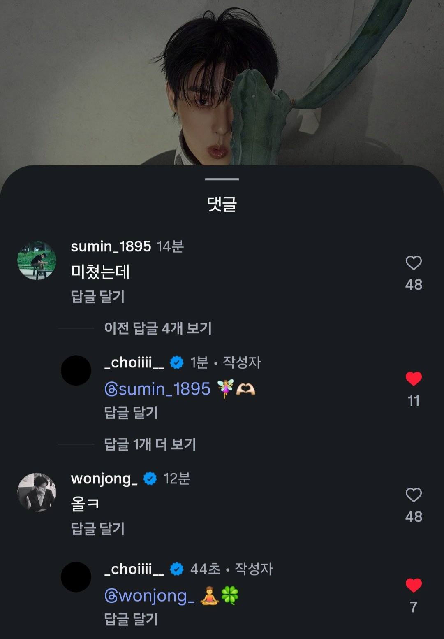
Task: Expand the 4 previous replies (이전 답글 4개 보기)
Action: pyautogui.click(x=158, y=328)
